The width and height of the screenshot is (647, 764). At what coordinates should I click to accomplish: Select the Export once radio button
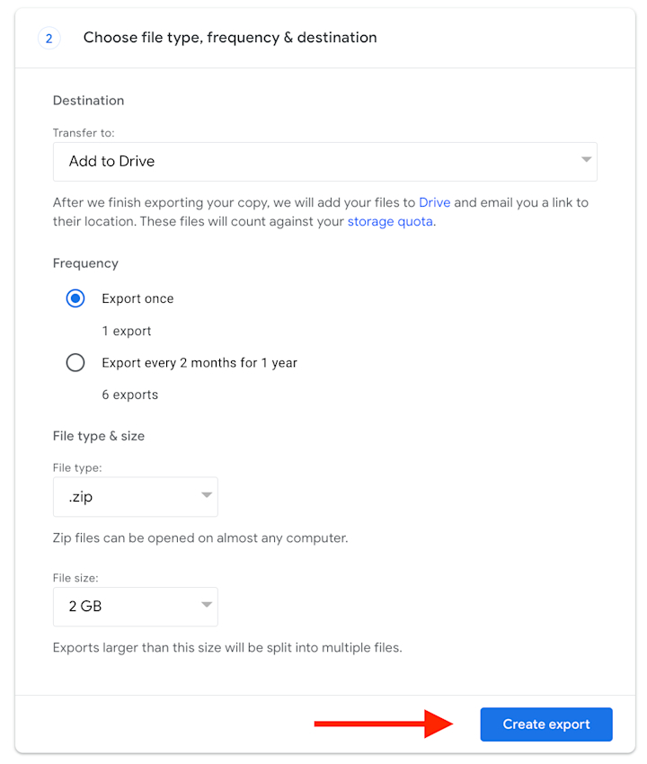[x=75, y=298]
